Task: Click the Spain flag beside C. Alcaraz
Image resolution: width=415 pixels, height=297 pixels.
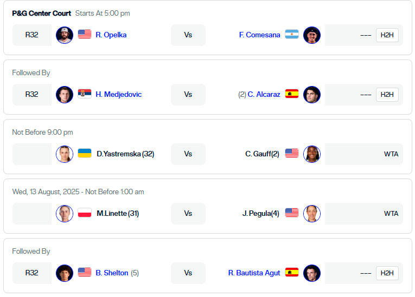Action: [x=292, y=94]
